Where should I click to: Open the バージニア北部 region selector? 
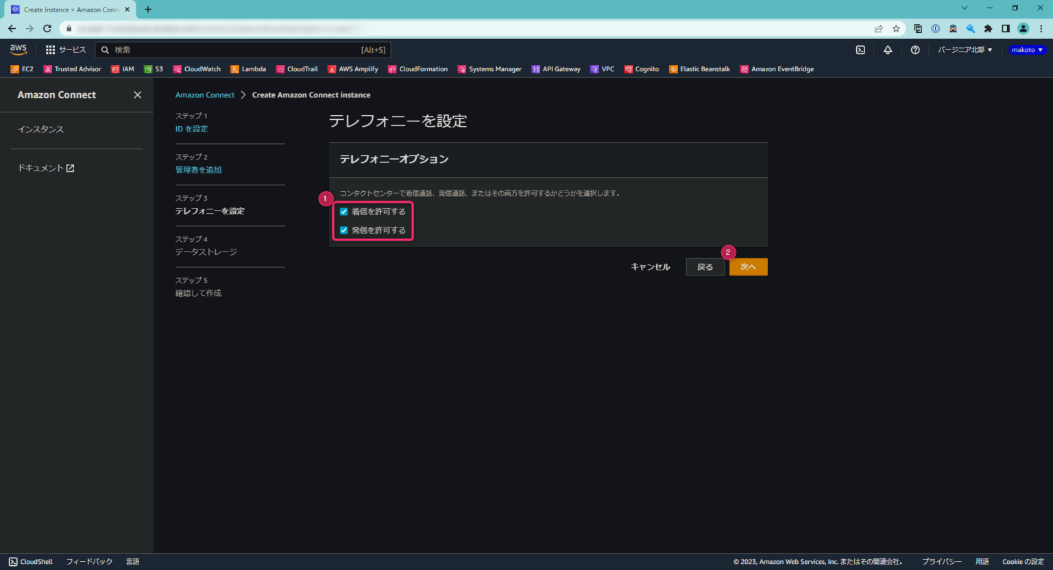tap(965, 49)
